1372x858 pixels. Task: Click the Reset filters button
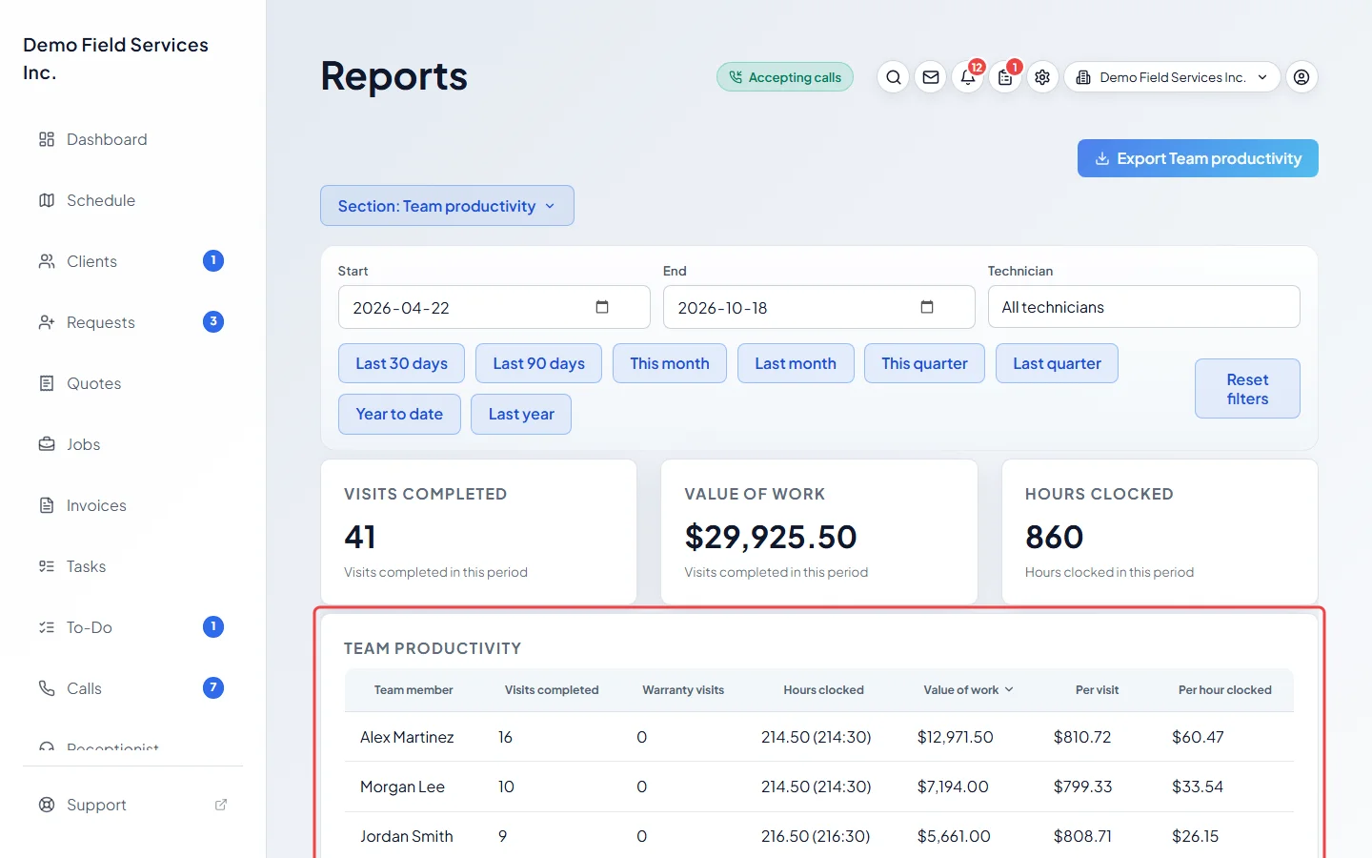(1247, 389)
